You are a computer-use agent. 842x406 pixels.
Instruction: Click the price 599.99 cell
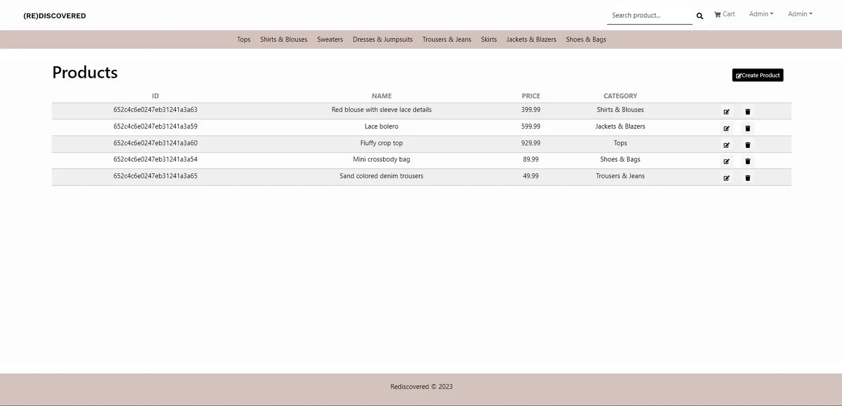pos(530,126)
